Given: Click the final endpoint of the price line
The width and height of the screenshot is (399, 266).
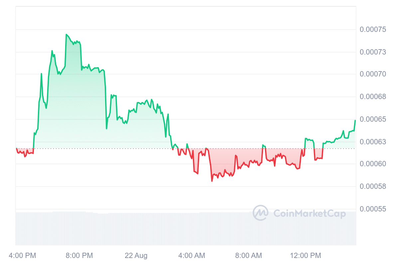Looking at the screenshot, I should [355, 120].
